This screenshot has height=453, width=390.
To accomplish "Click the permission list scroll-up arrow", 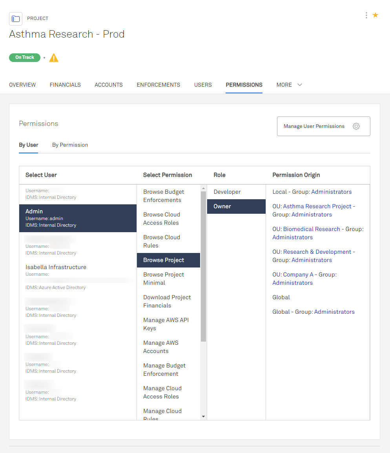I will click(x=204, y=188).
